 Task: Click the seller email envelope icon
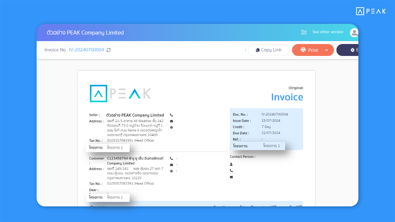coord(171,121)
